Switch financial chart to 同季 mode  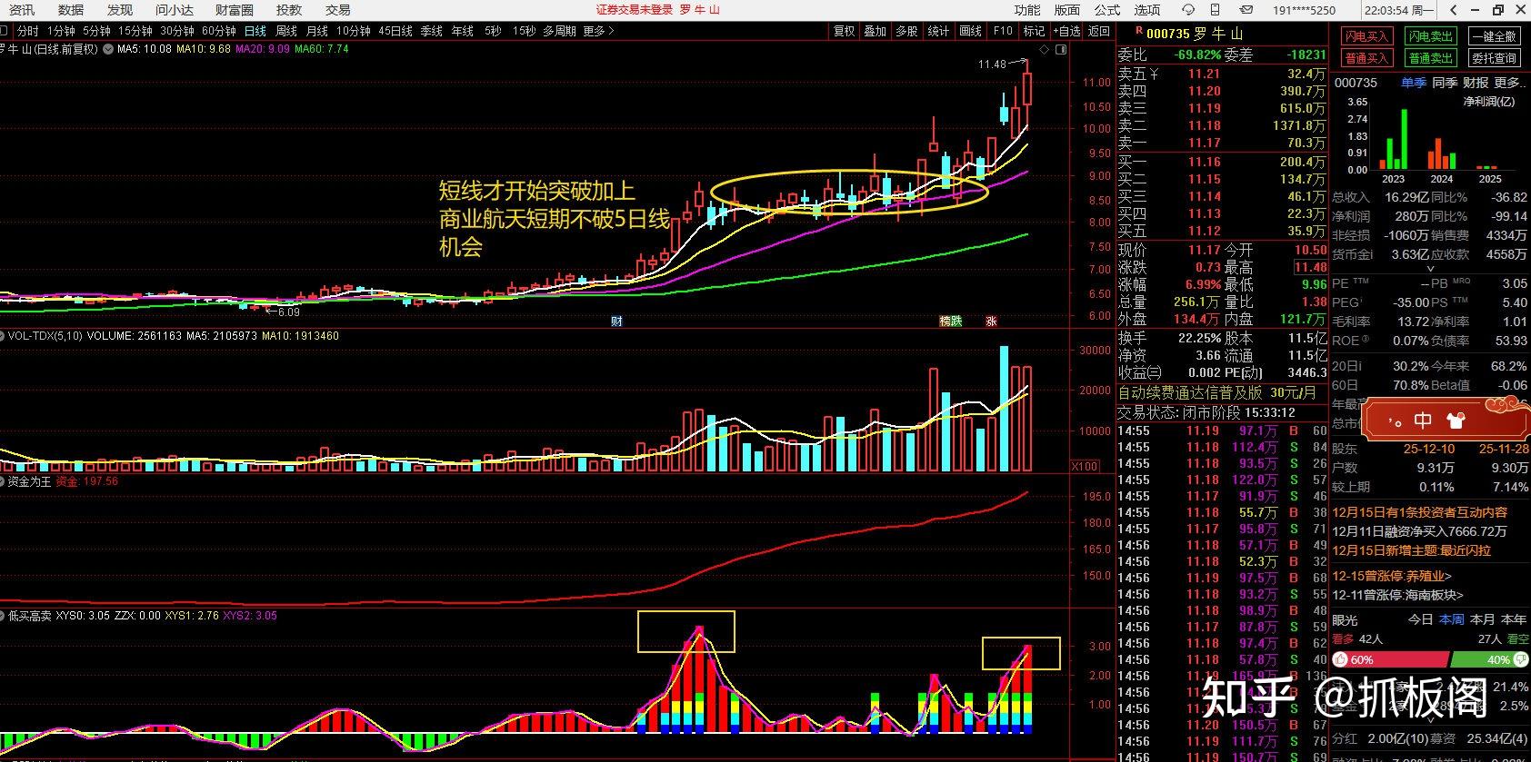(1444, 83)
